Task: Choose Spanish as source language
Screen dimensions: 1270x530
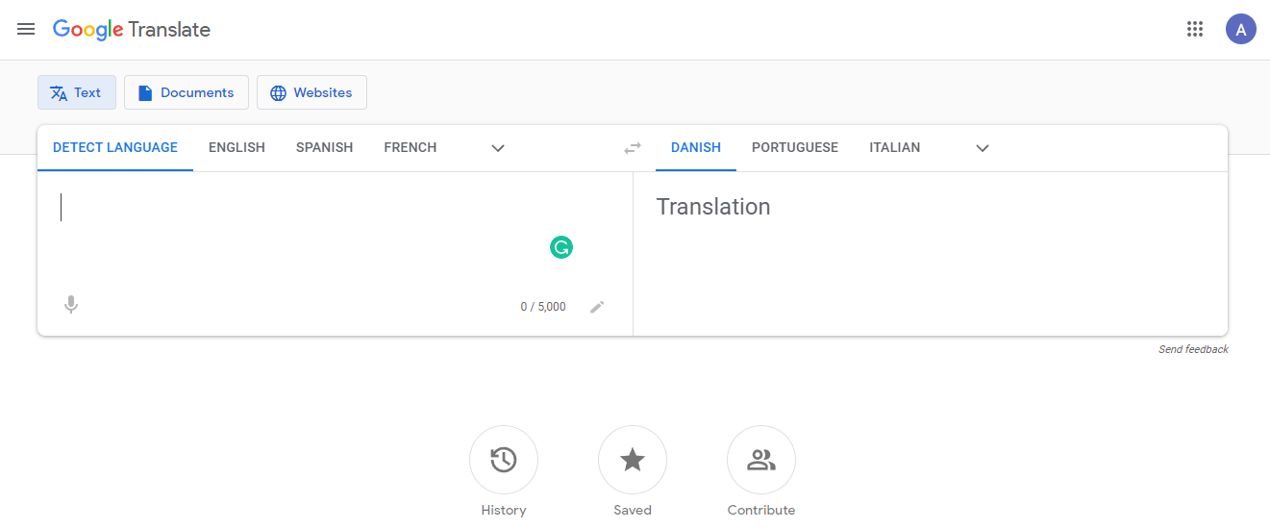Action: 324,148
